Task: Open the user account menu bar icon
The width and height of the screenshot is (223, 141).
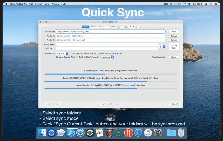Action: [x=206, y=4]
